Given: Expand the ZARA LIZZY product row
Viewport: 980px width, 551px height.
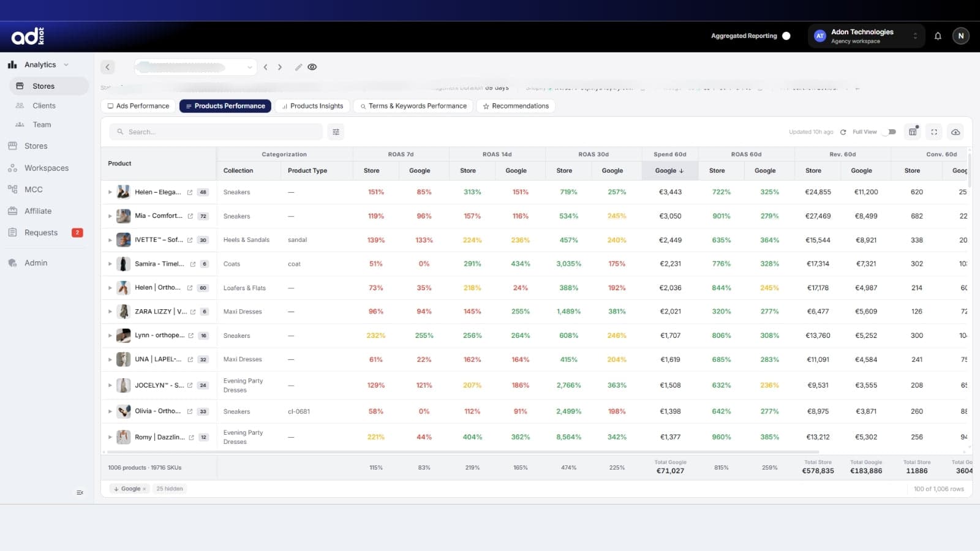Looking at the screenshot, I should pyautogui.click(x=110, y=312).
